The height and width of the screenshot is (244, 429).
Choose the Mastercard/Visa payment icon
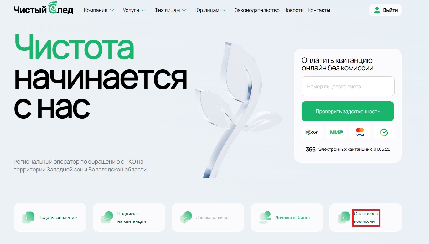pos(360,133)
